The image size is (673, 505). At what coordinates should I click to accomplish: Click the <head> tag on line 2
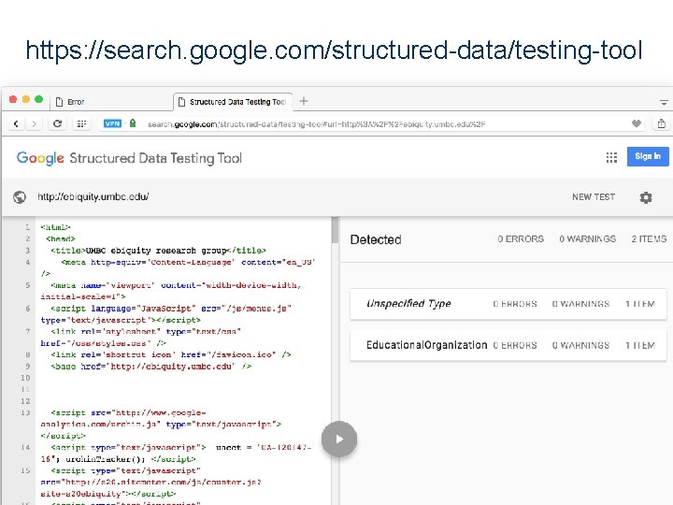[x=61, y=238]
